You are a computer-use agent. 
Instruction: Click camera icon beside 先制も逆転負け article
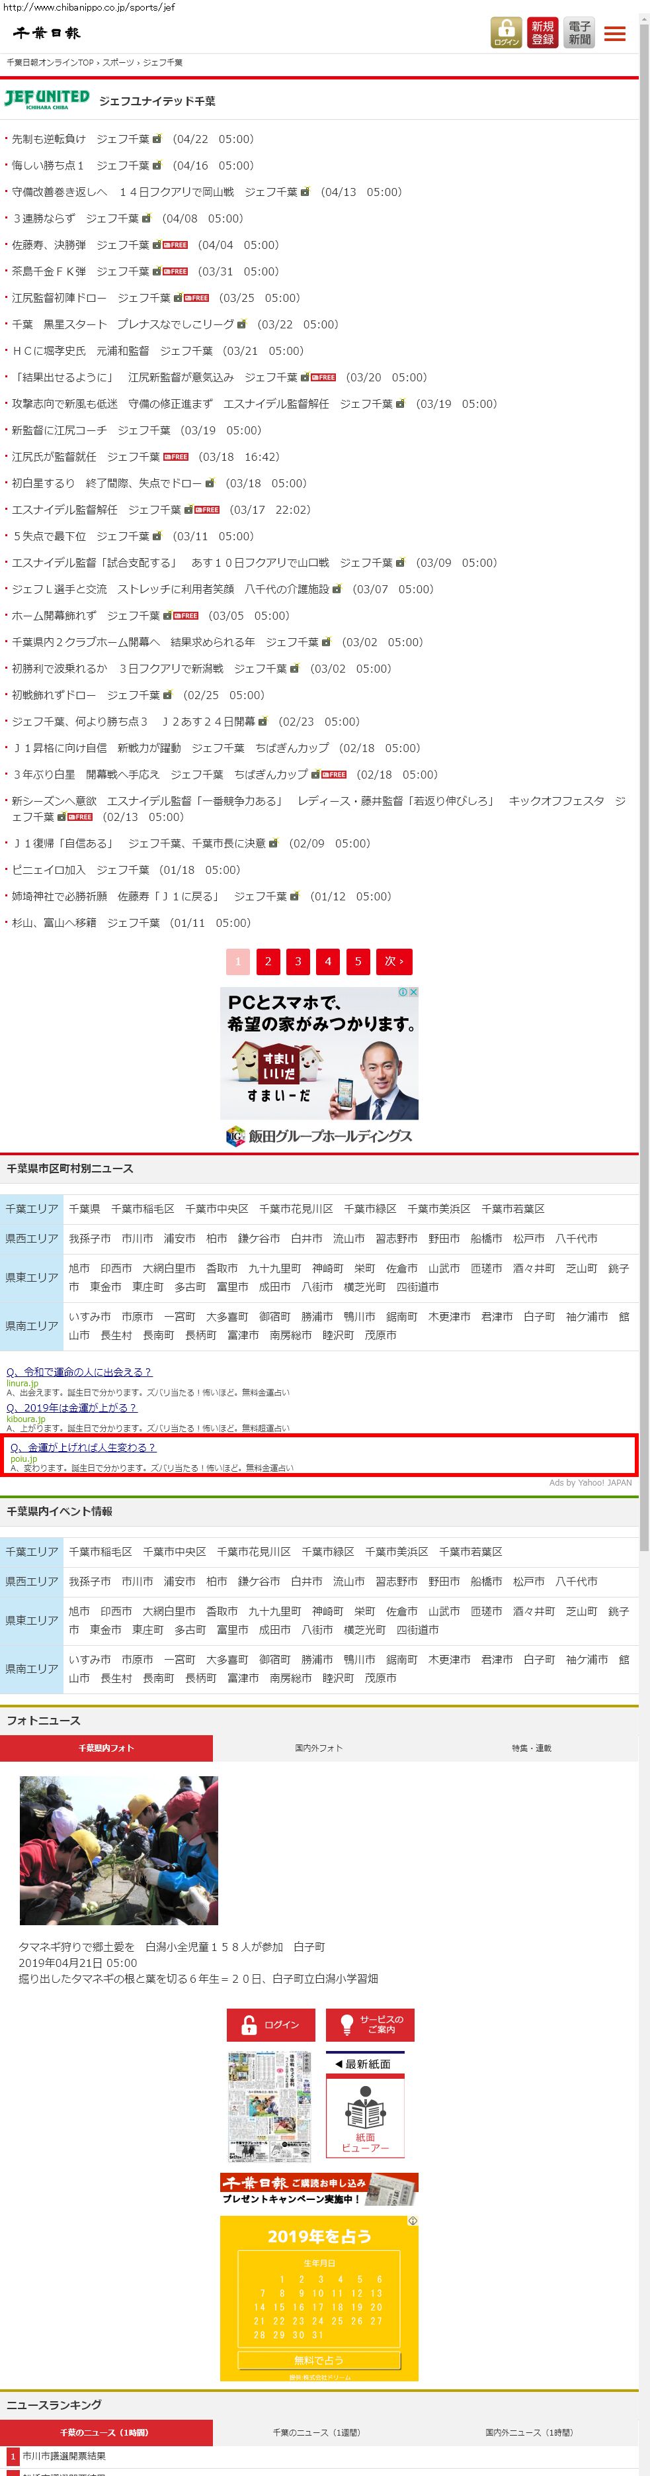pyautogui.click(x=157, y=140)
